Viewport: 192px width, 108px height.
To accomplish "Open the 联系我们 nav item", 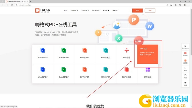I will (115, 11).
